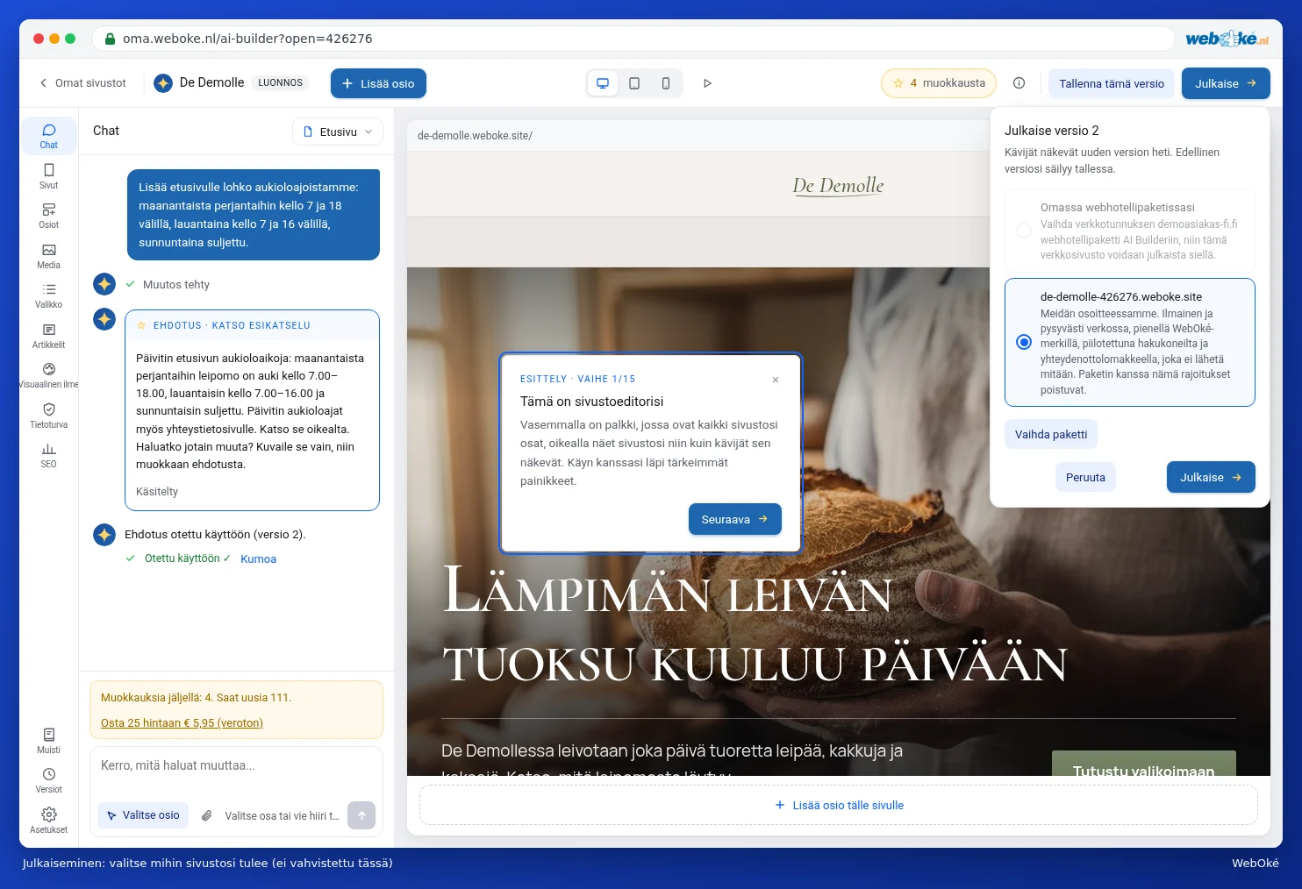Click the attachment paperclip icon
Viewport: 1302px width, 889px height.
(x=206, y=815)
